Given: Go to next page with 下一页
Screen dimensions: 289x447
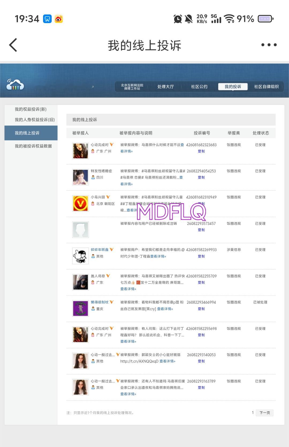Looking at the screenshot, I should (x=265, y=413).
